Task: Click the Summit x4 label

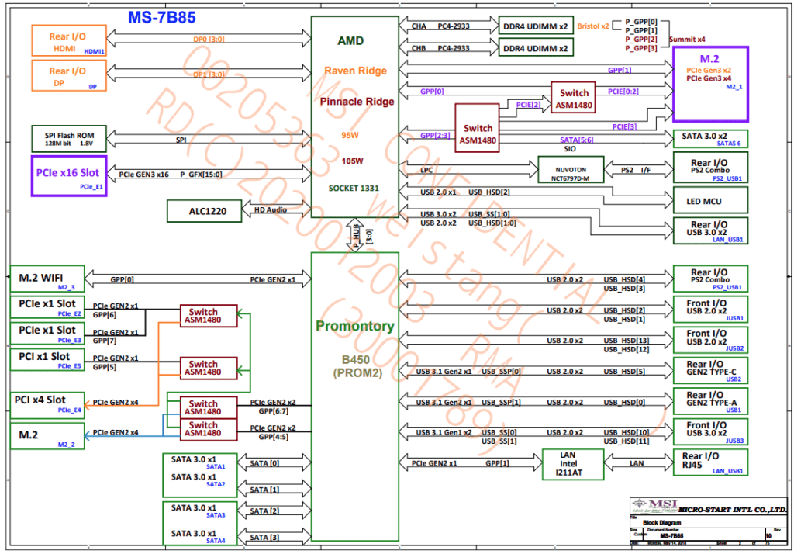Action: pos(687,40)
